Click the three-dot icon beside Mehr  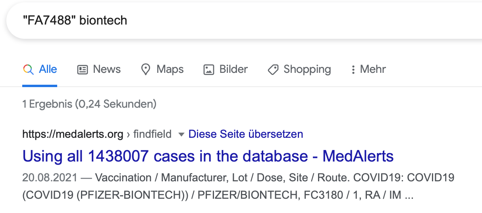click(353, 70)
